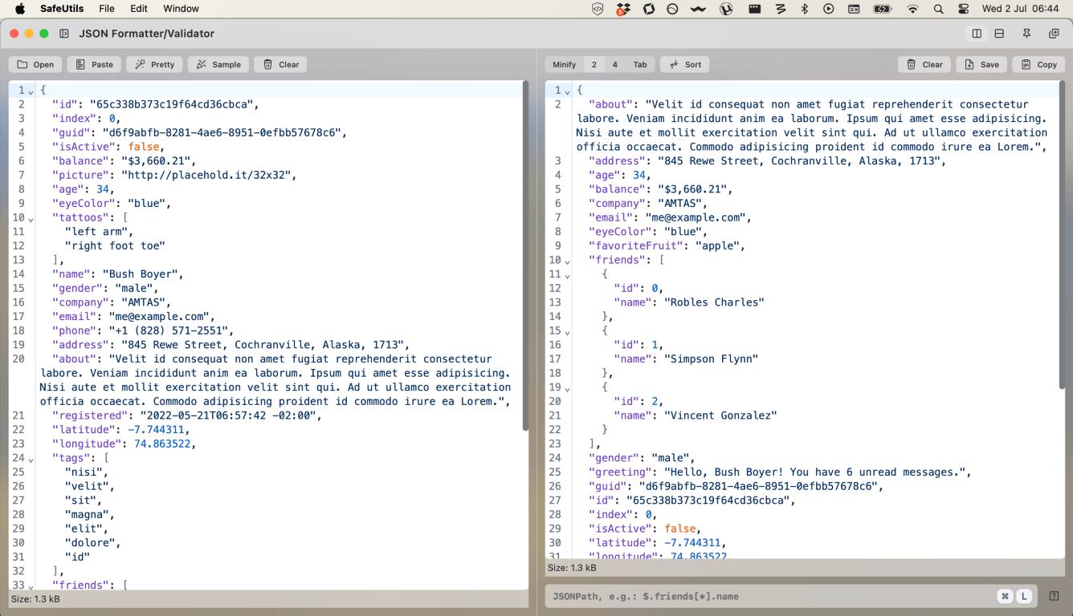This screenshot has height=616, width=1073.
Task: Click "Bush Boyer" name value in left editor
Action: [142, 274]
